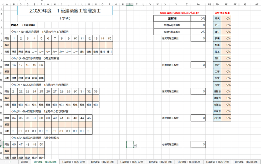The width and height of the screenshot is (261, 164).
Task: Click the (学科) subtitle cell
Action: pyautogui.click(x=65, y=19)
